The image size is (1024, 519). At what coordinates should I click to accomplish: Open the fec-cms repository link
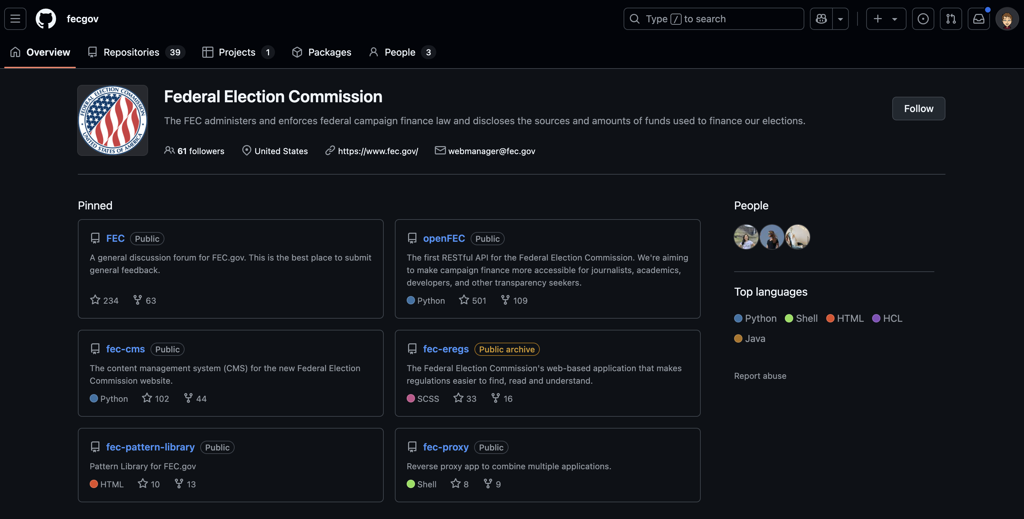125,349
